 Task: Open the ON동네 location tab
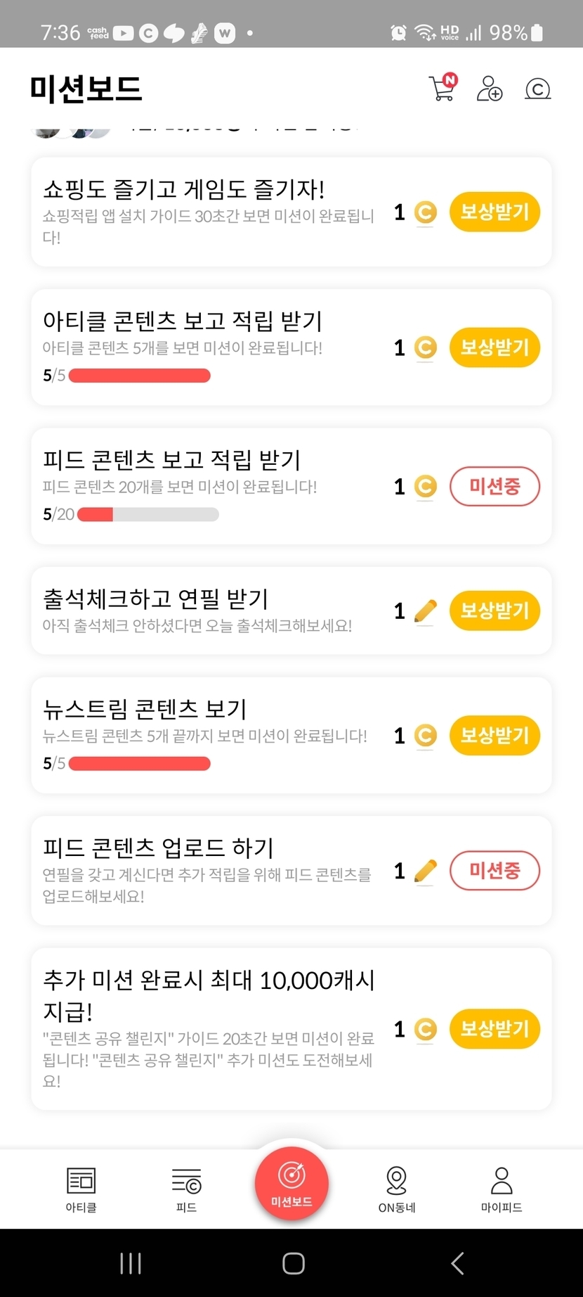click(397, 1189)
